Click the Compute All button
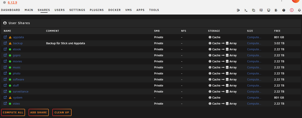This screenshot has height=118, width=302. point(13,113)
